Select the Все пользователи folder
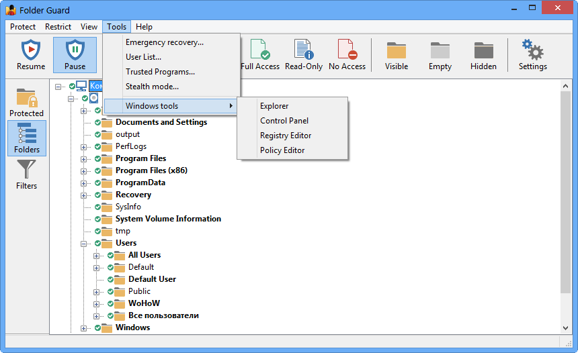The height and width of the screenshot is (353, 578). point(163,316)
